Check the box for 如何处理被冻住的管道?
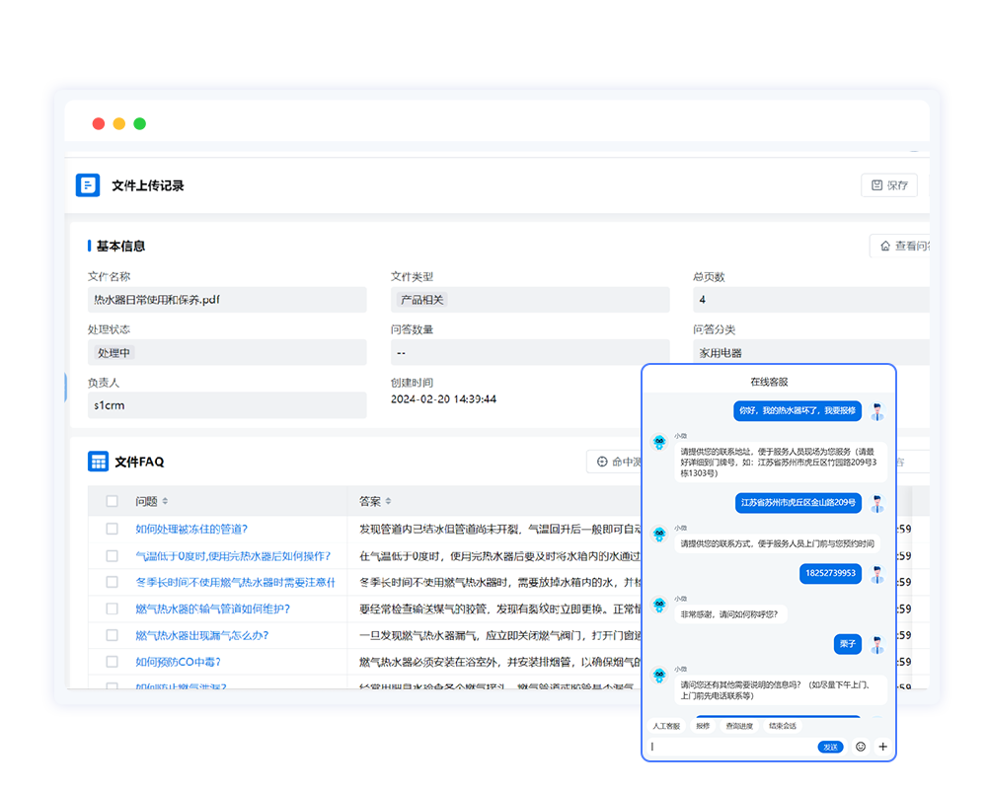Image resolution: width=987 pixels, height=789 pixels. tap(112, 529)
